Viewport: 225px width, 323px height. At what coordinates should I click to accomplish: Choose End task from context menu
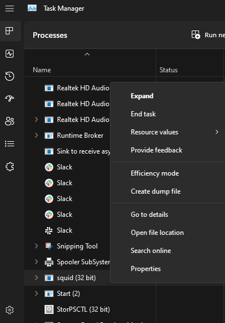coord(143,114)
